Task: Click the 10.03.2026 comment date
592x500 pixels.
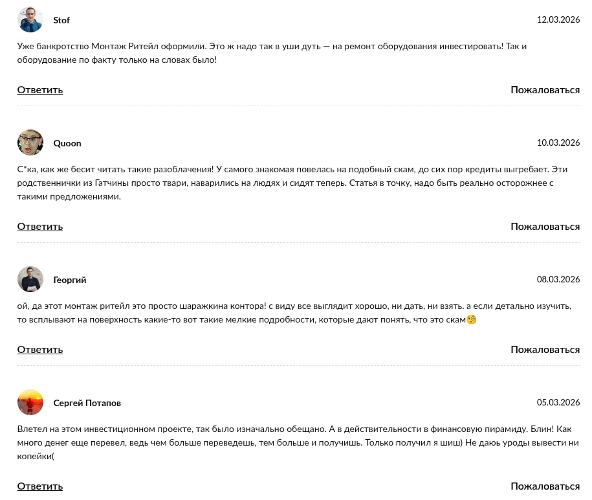Action: 558,142
